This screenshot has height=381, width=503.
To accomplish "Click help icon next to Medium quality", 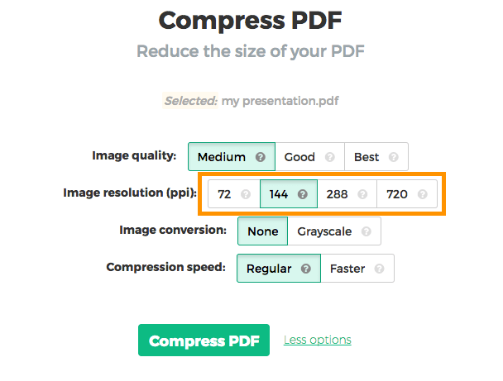I will [x=260, y=157].
